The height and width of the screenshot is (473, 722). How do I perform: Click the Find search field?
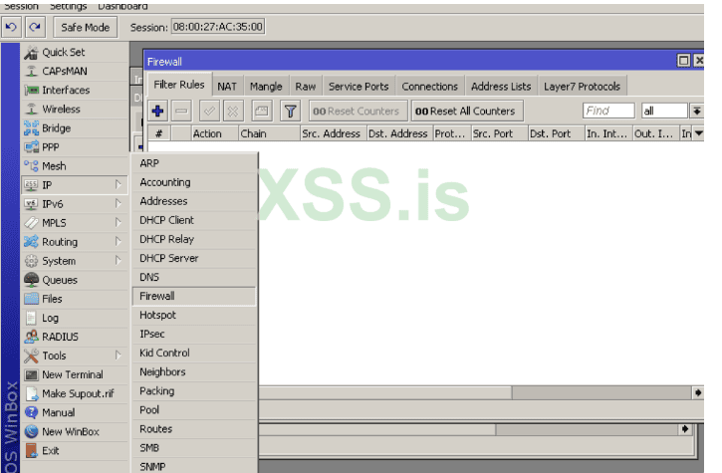[x=608, y=111]
